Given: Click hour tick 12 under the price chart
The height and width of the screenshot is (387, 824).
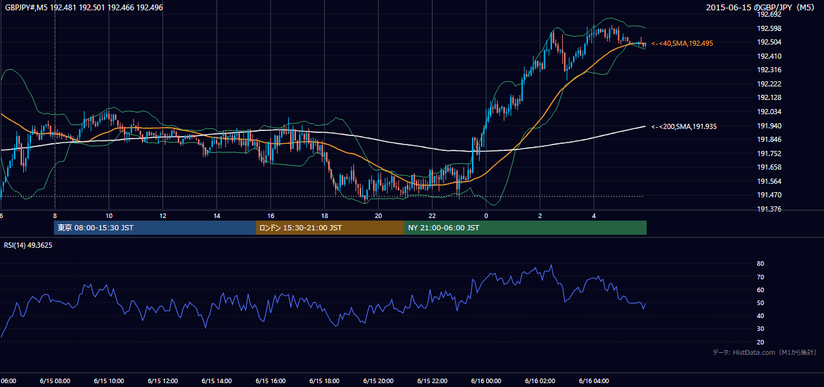Looking at the screenshot, I should tap(162, 215).
